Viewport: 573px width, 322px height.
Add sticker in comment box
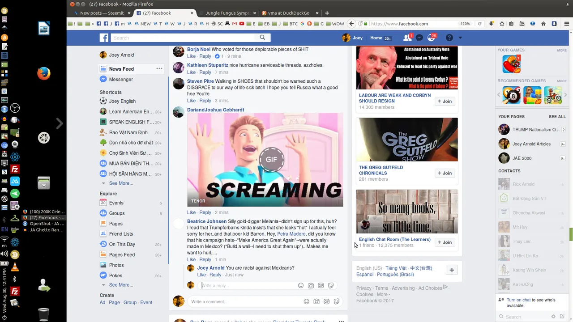click(337, 302)
